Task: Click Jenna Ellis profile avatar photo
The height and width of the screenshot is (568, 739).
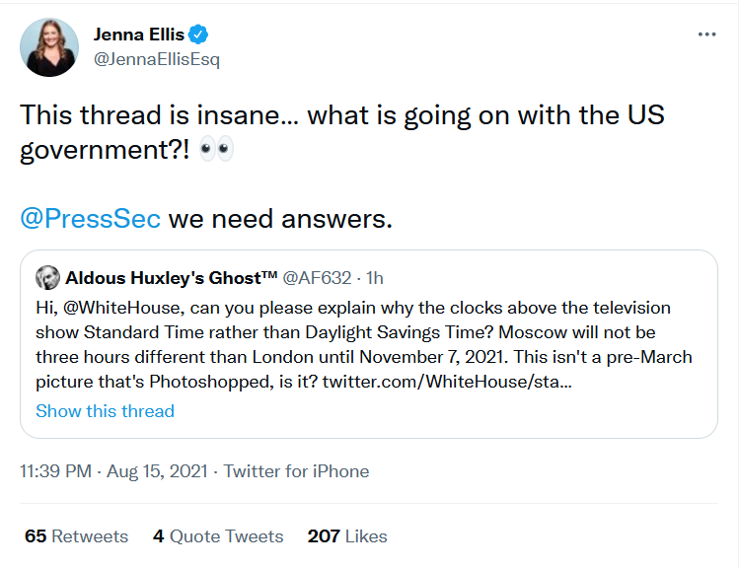Action: point(49,47)
